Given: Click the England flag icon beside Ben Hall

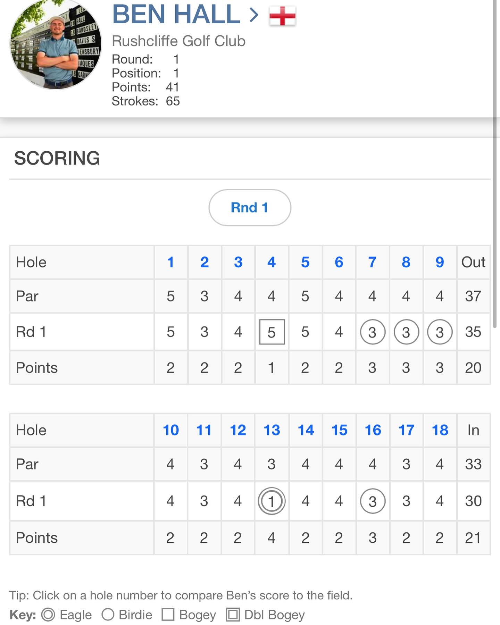Looking at the screenshot, I should (283, 16).
